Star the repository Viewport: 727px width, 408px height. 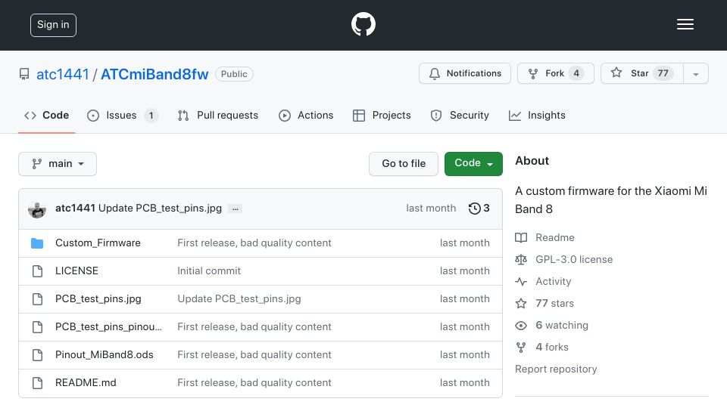click(642, 73)
